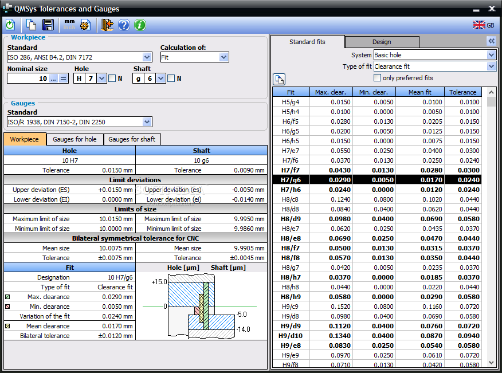Select H7/h6 fit row

377,190
